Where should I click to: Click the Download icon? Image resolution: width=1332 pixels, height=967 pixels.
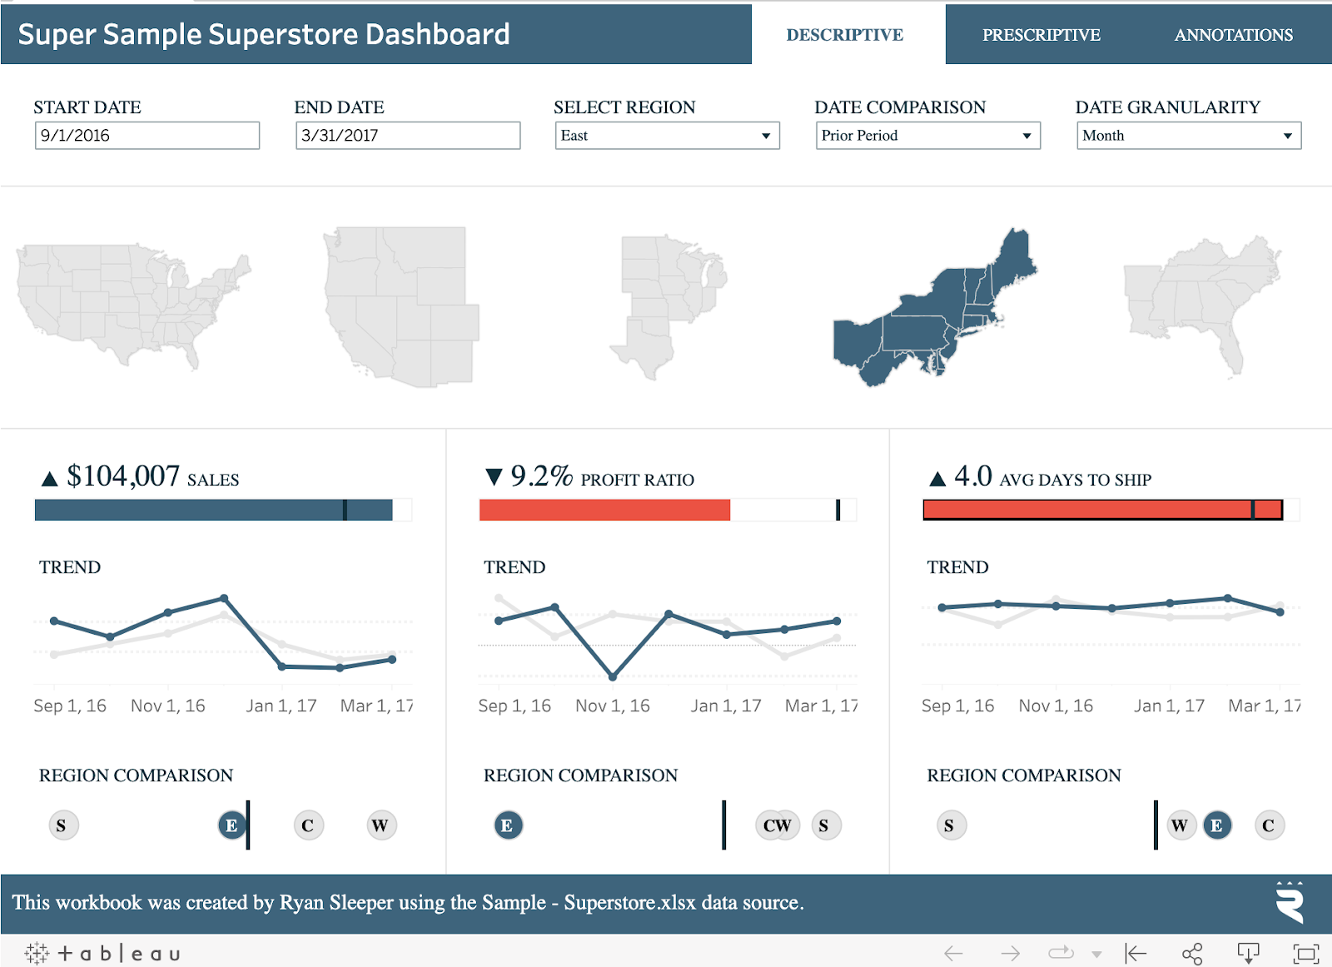(x=1248, y=953)
